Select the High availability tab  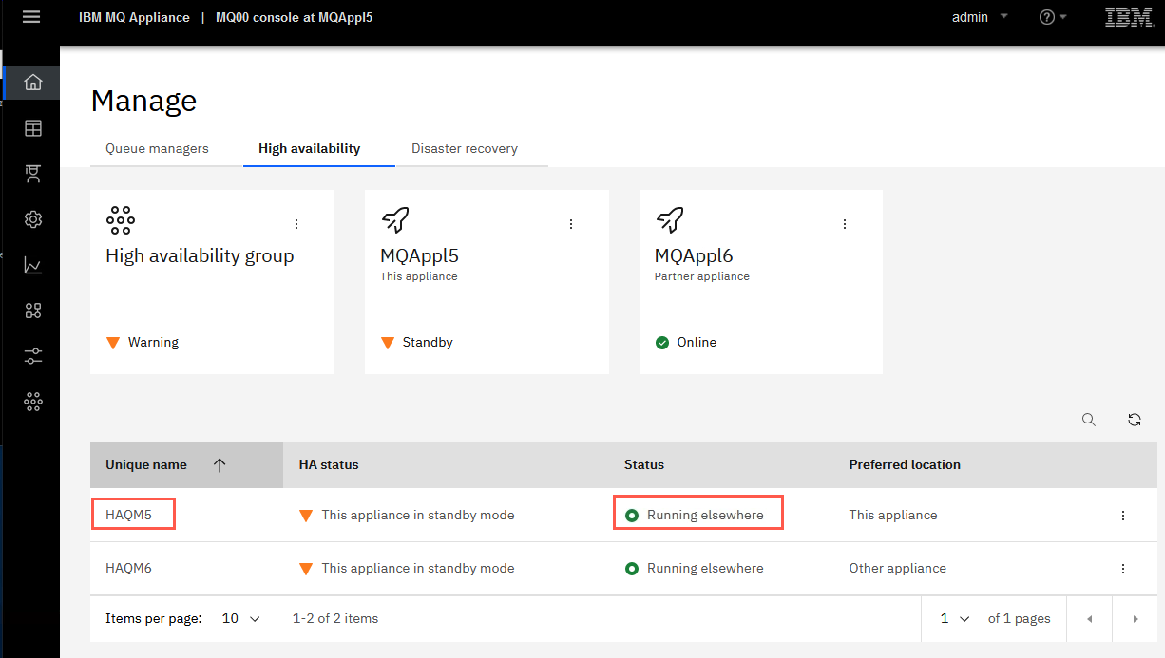click(x=310, y=148)
